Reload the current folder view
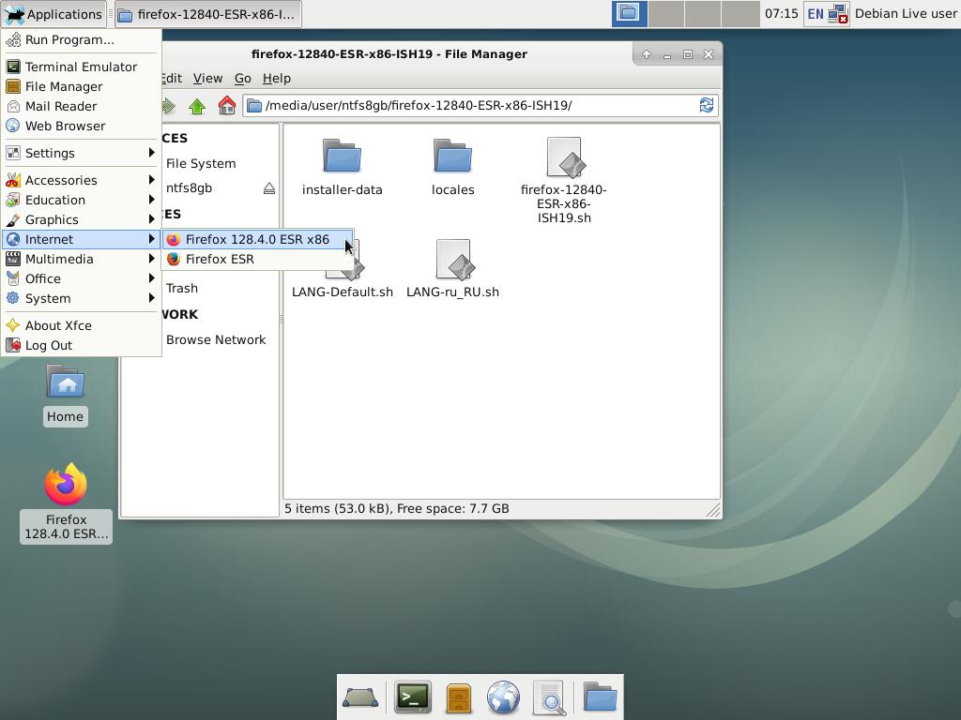 pyautogui.click(x=706, y=105)
